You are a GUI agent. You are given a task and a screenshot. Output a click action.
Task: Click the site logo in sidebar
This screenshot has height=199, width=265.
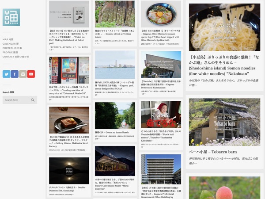coord(11,17)
